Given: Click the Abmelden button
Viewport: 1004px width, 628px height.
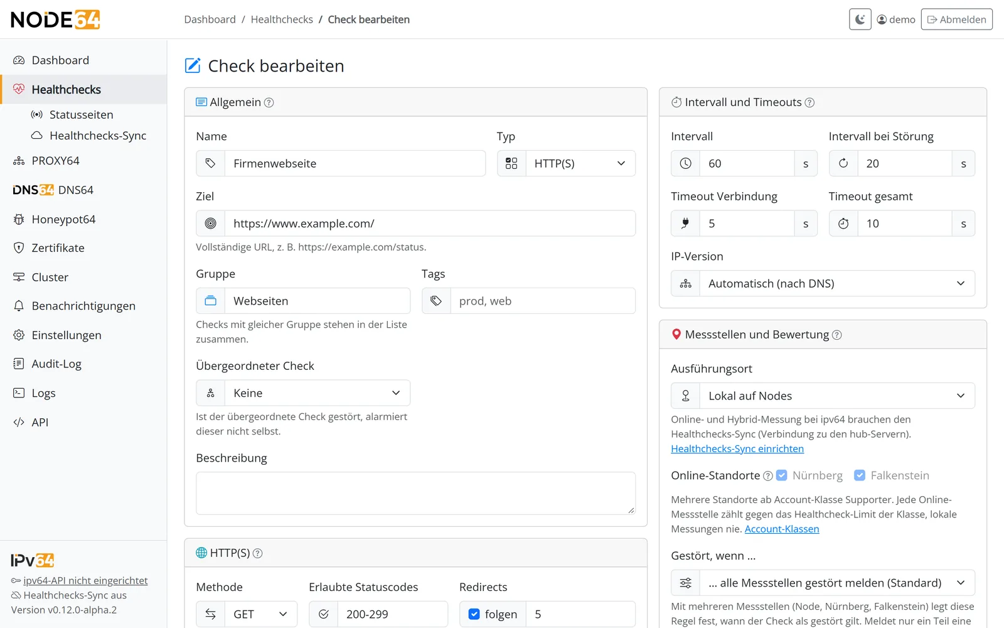Looking at the screenshot, I should click(956, 19).
